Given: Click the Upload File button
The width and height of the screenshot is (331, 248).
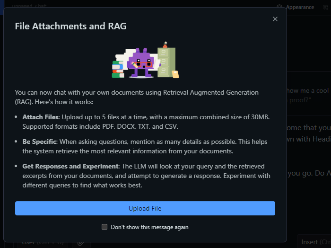Looking at the screenshot, I should 145,208.
